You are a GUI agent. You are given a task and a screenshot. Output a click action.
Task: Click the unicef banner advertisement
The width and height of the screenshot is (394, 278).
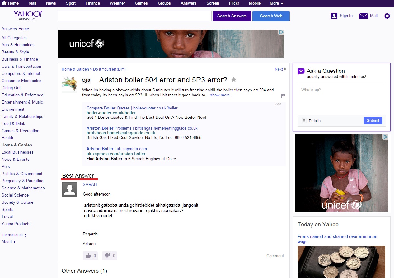pyautogui.click(x=171, y=44)
